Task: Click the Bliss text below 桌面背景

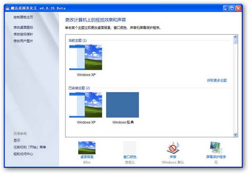Action: pos(87,162)
